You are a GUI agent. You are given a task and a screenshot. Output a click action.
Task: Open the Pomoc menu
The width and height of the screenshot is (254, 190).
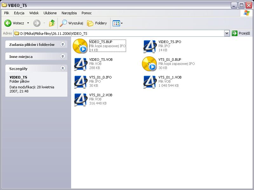pyautogui.click(x=86, y=13)
